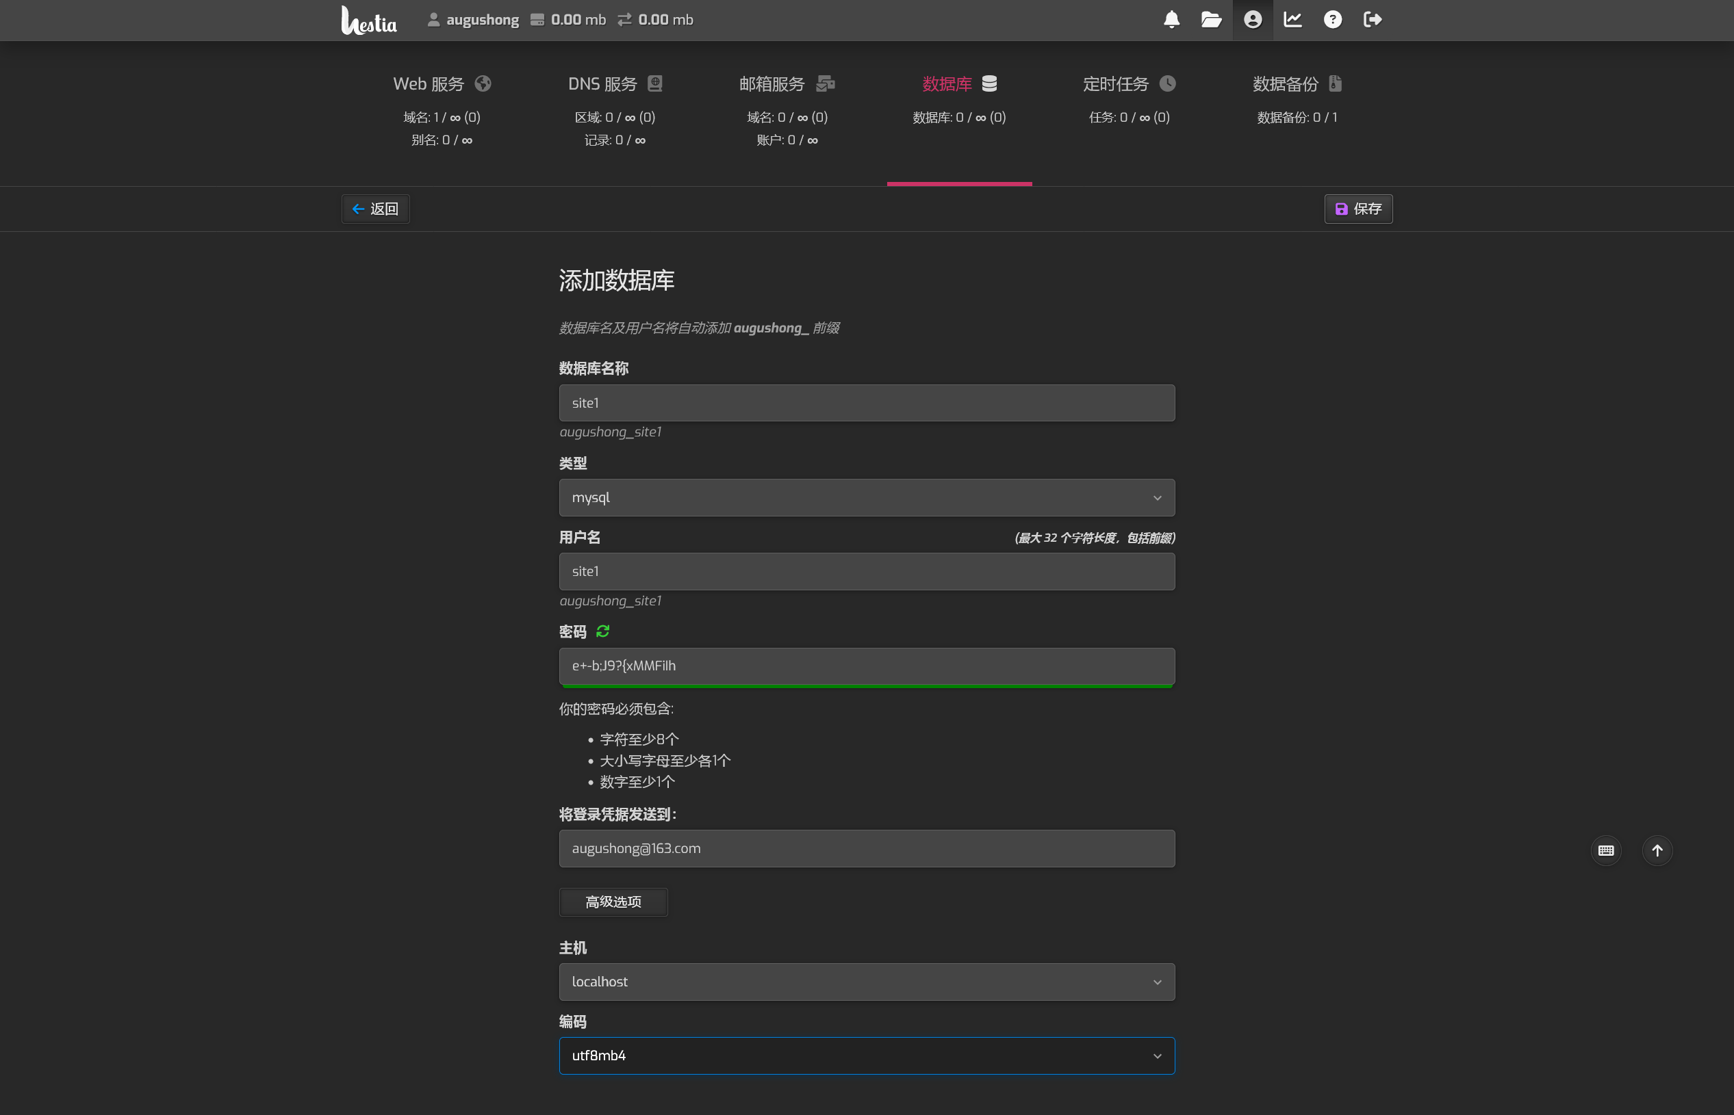
Task: Open the statistics chart icon
Action: [1292, 20]
